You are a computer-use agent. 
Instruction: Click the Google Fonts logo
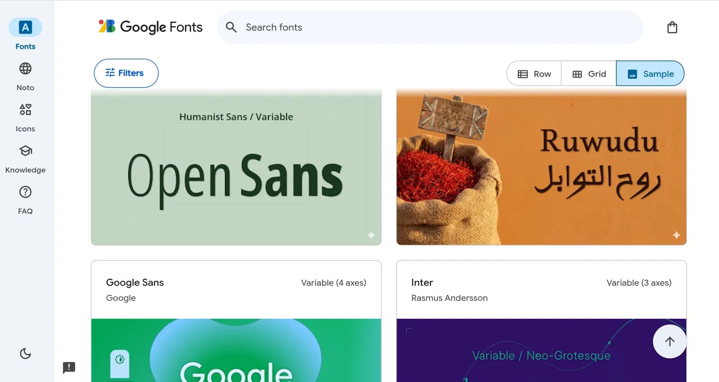point(150,27)
